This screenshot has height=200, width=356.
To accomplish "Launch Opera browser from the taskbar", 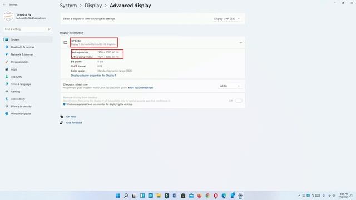I will point(216,196).
